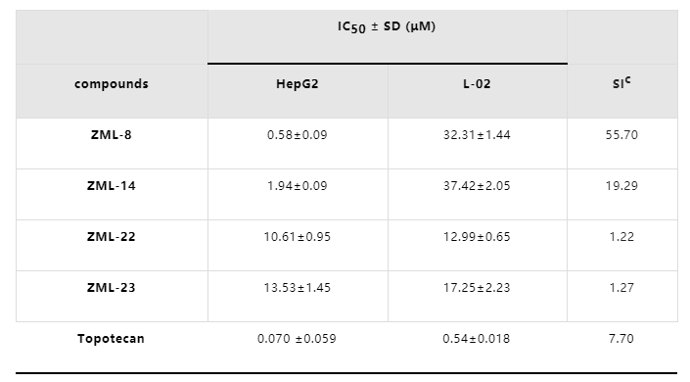Click the compounds column header

[112, 83]
